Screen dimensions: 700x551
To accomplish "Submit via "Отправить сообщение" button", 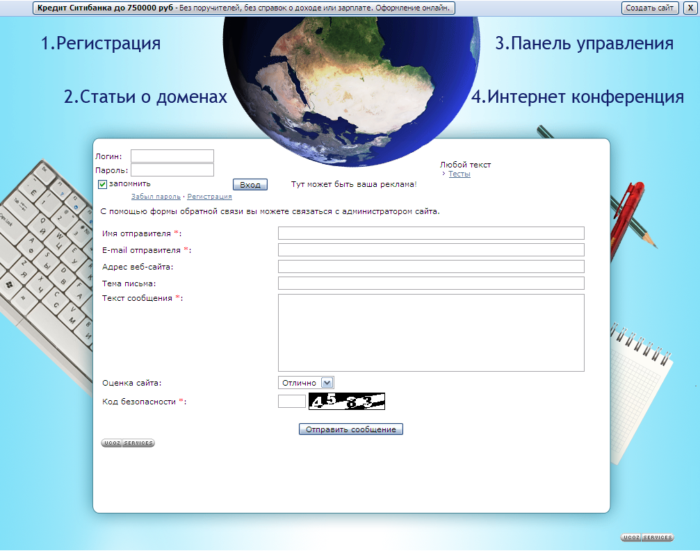I will click(x=350, y=429).
